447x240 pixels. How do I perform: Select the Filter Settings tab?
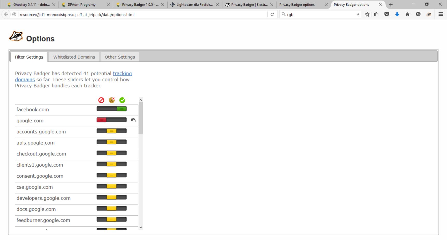click(x=29, y=57)
